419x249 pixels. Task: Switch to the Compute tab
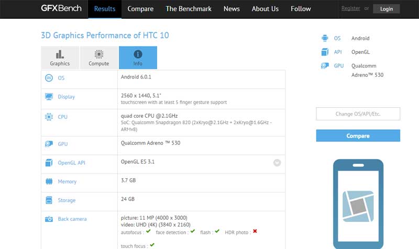[99, 58]
